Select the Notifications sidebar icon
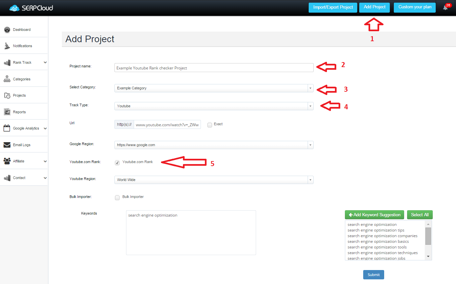 click(22, 46)
